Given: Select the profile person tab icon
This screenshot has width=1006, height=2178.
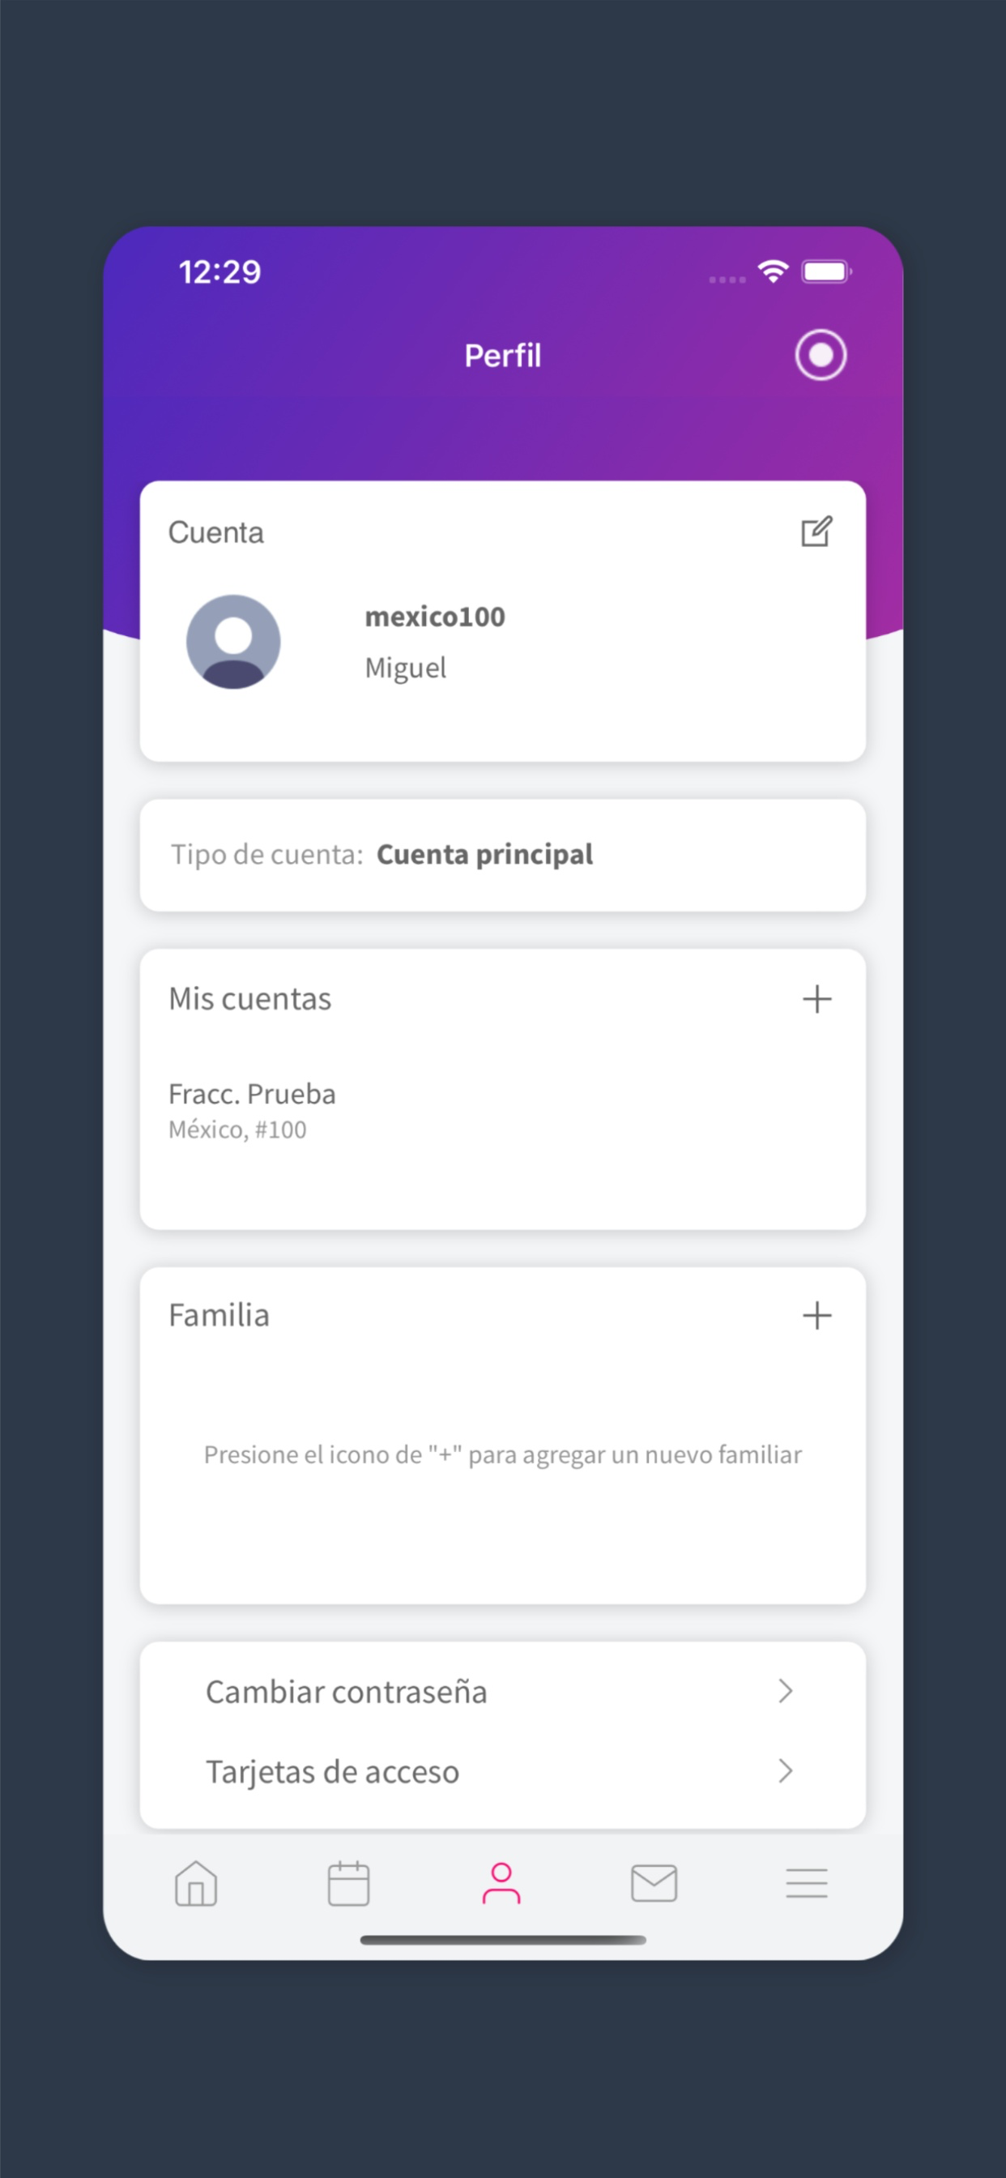Looking at the screenshot, I should (501, 1883).
